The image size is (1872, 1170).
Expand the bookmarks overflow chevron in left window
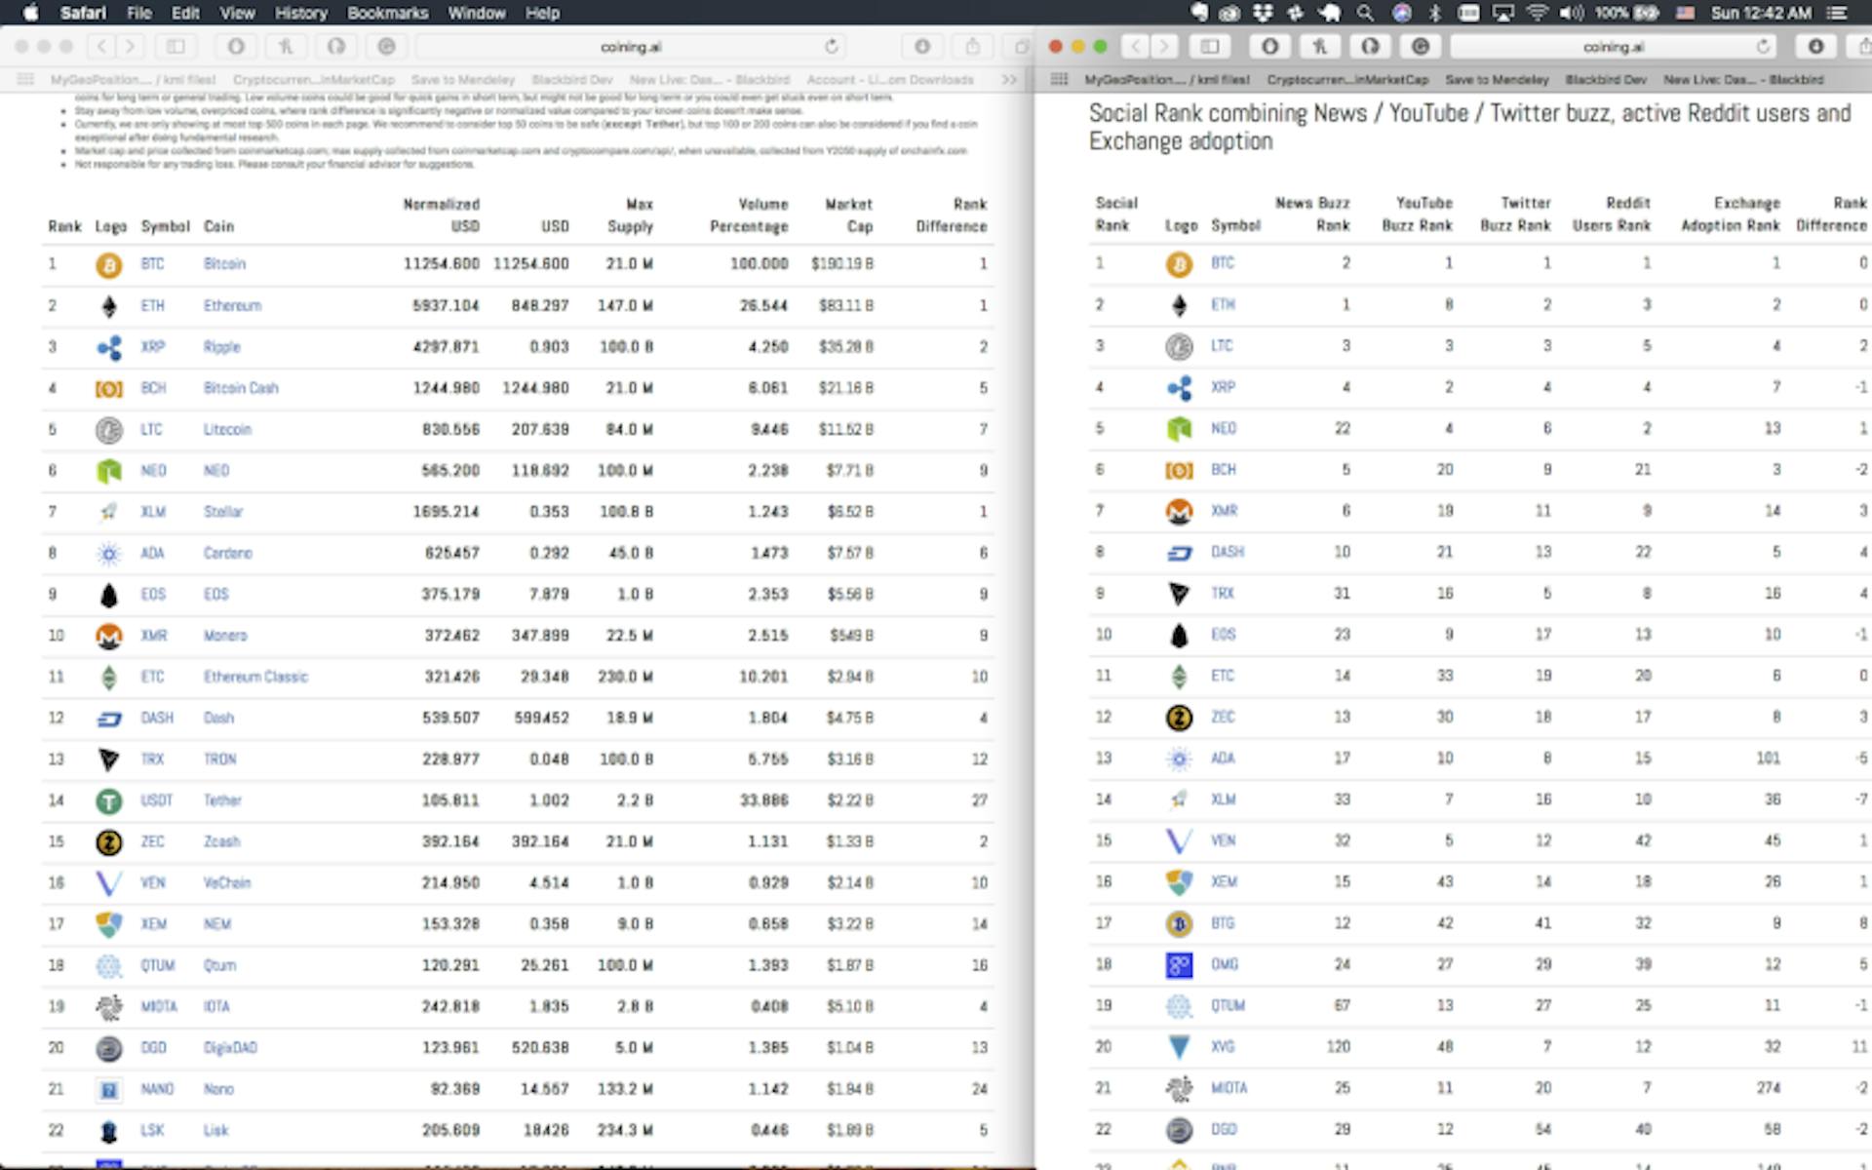[1009, 80]
